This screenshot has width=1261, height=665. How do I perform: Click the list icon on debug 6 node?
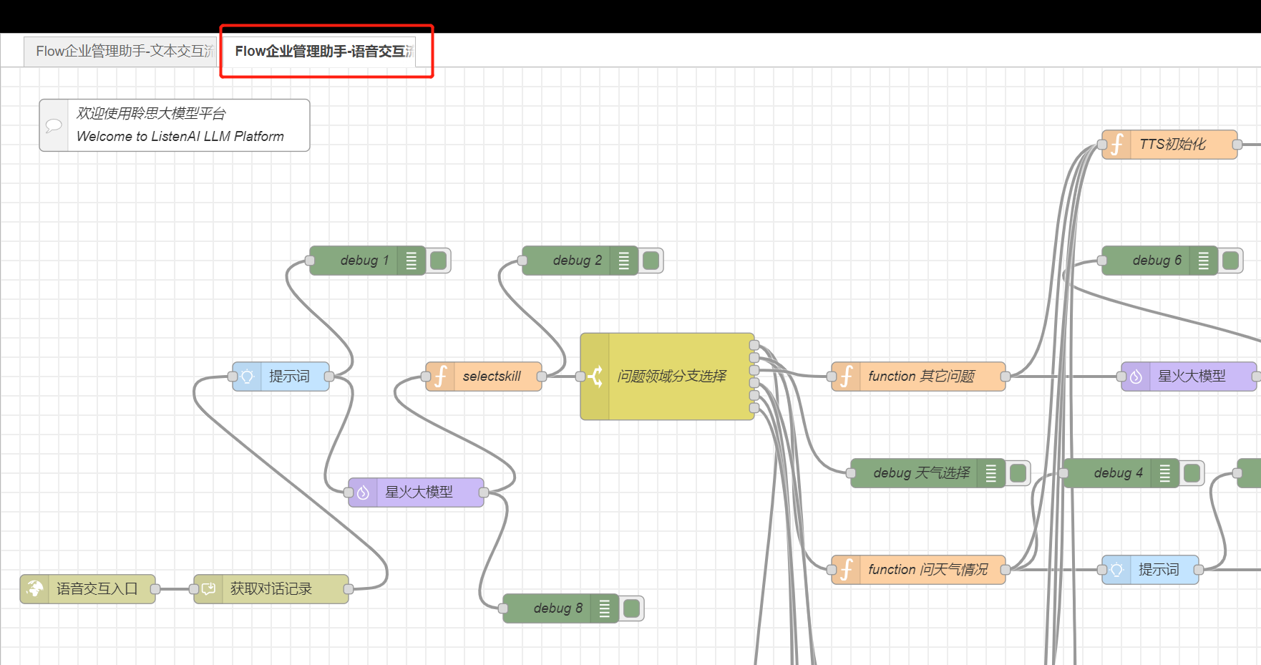point(1203,261)
